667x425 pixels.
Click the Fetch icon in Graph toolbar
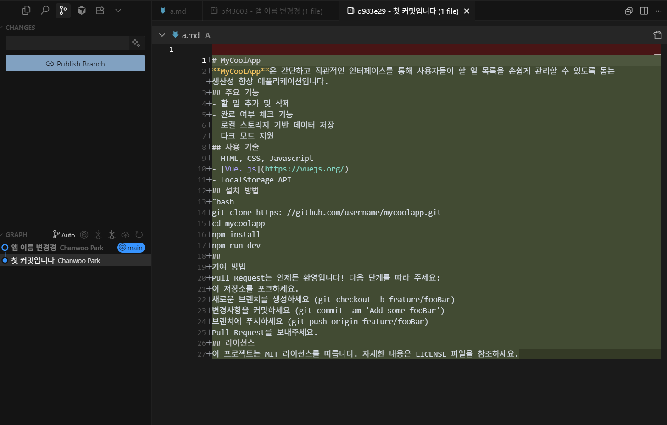98,235
